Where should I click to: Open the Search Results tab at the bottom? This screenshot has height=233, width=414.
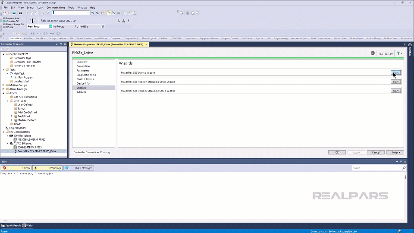[x=11, y=226]
